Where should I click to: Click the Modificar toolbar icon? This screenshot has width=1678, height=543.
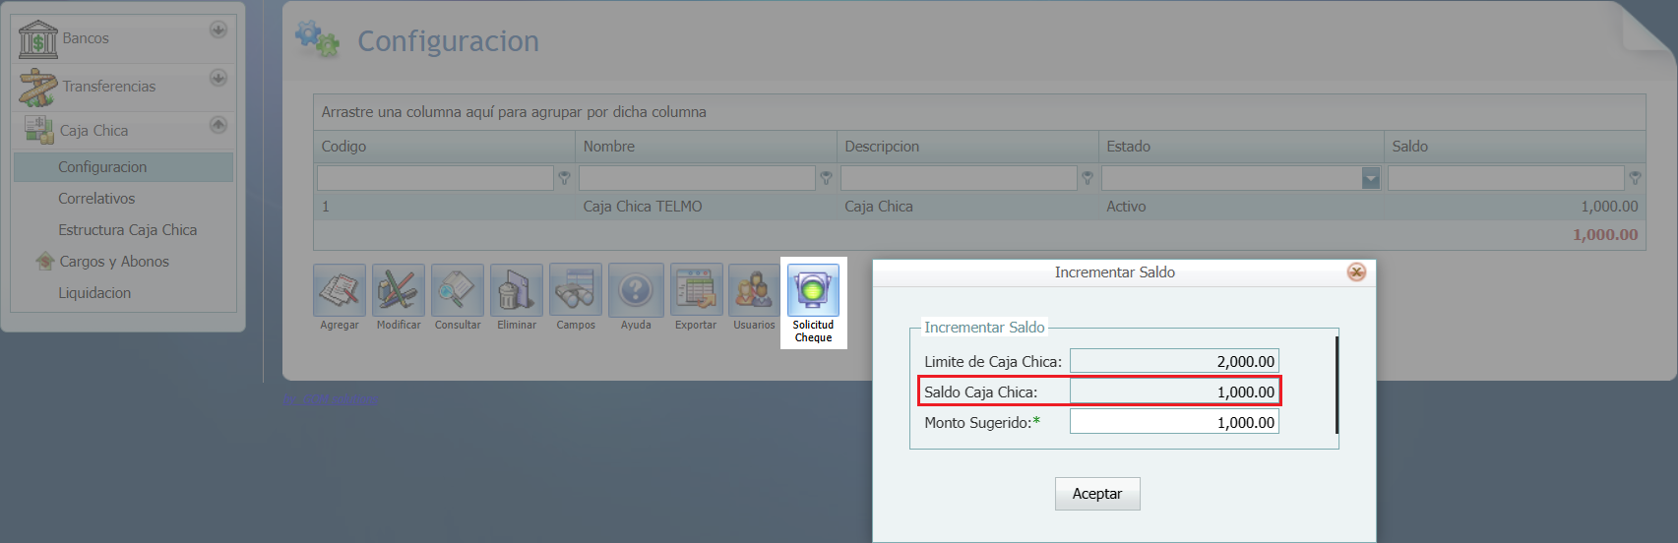[399, 290]
